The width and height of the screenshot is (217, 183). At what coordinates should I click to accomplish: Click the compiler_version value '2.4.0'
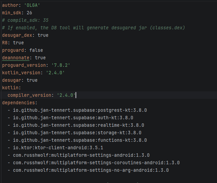tap(66, 95)
